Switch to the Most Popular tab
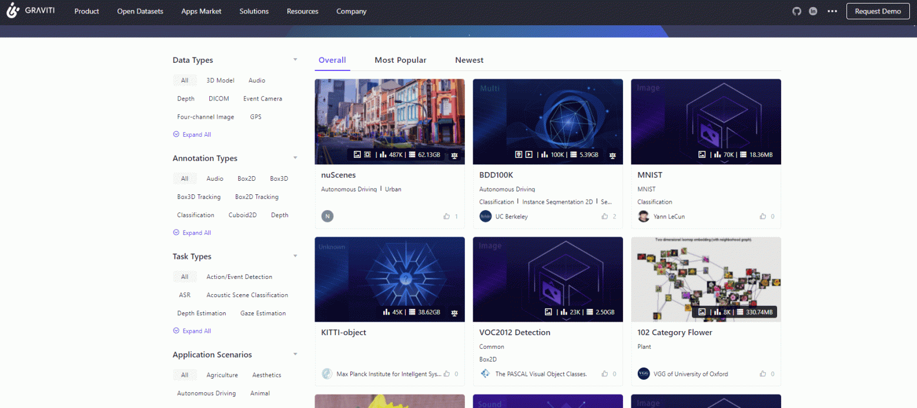This screenshot has width=917, height=408. point(400,60)
